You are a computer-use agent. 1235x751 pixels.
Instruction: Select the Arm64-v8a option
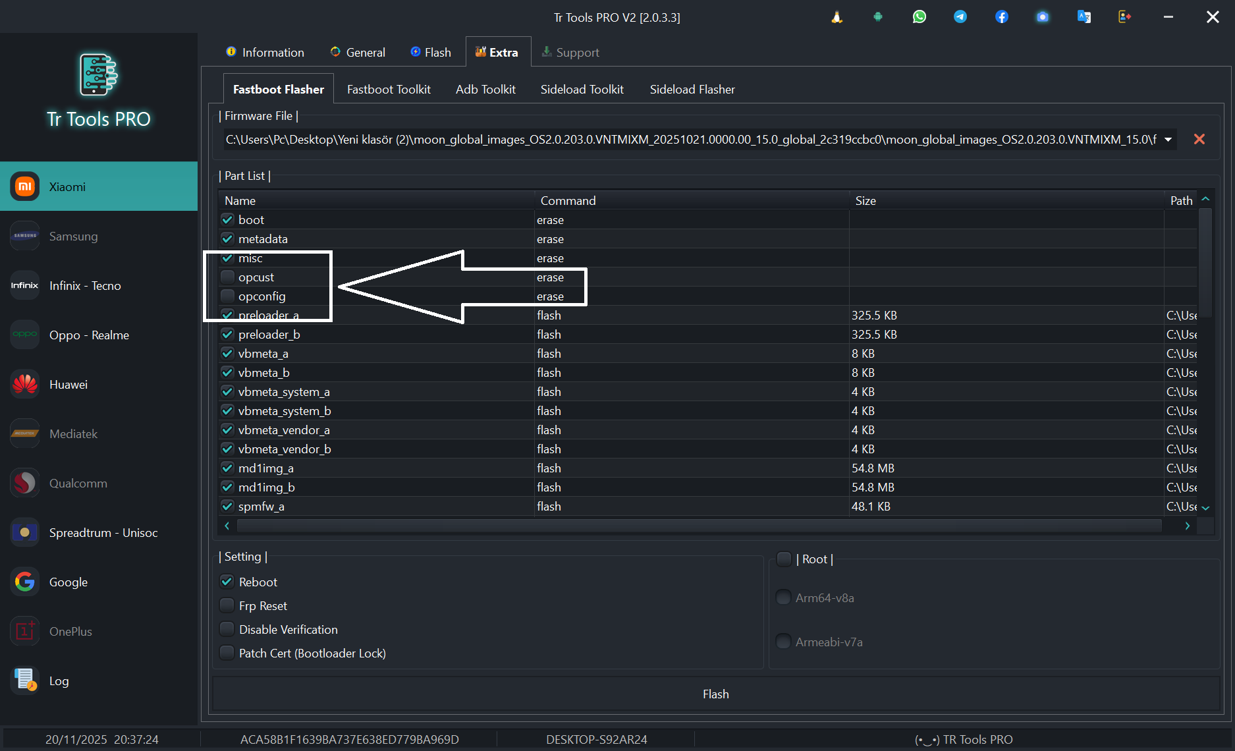point(784,598)
